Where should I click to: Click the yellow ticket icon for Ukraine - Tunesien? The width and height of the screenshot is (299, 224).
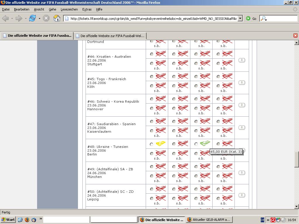(161, 143)
